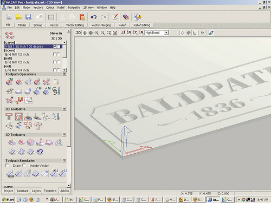This screenshot has width=271, height=203.
Task: Click the Machine Relief 3D toolpath icon
Action: point(11,142)
